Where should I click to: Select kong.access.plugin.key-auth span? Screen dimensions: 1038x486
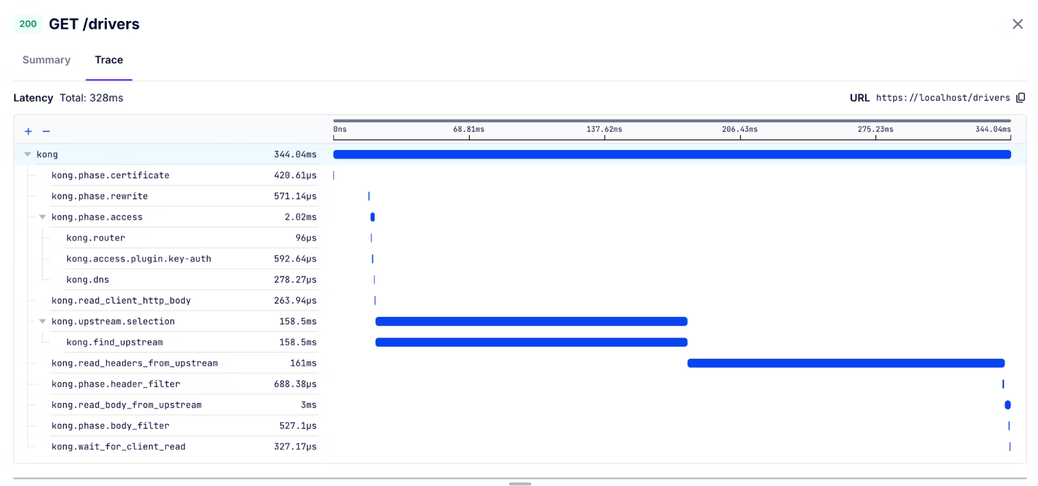(139, 259)
